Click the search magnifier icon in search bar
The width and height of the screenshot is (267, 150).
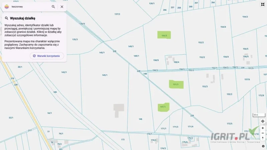tap(53, 7)
